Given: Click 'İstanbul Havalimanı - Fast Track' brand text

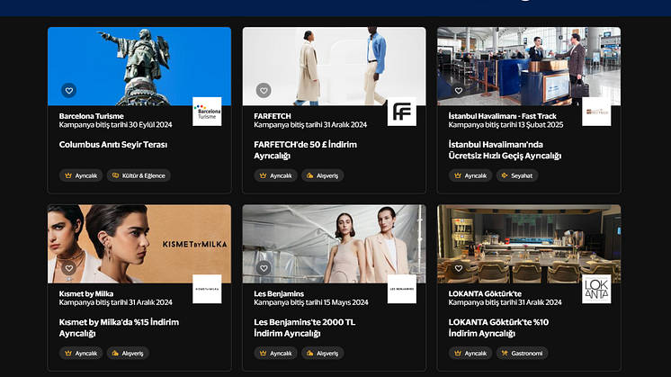Looking at the screenshot, I should pos(503,116).
